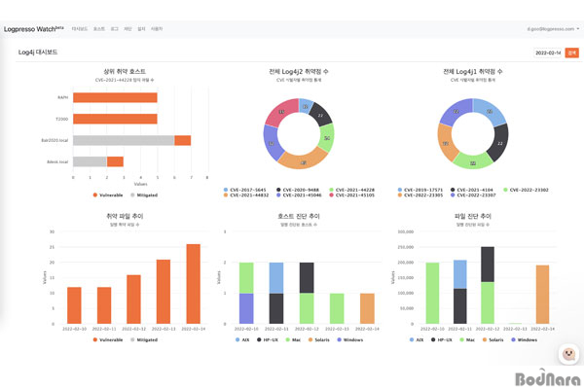Select light blue segment in Log4j1 donut

(491, 111)
